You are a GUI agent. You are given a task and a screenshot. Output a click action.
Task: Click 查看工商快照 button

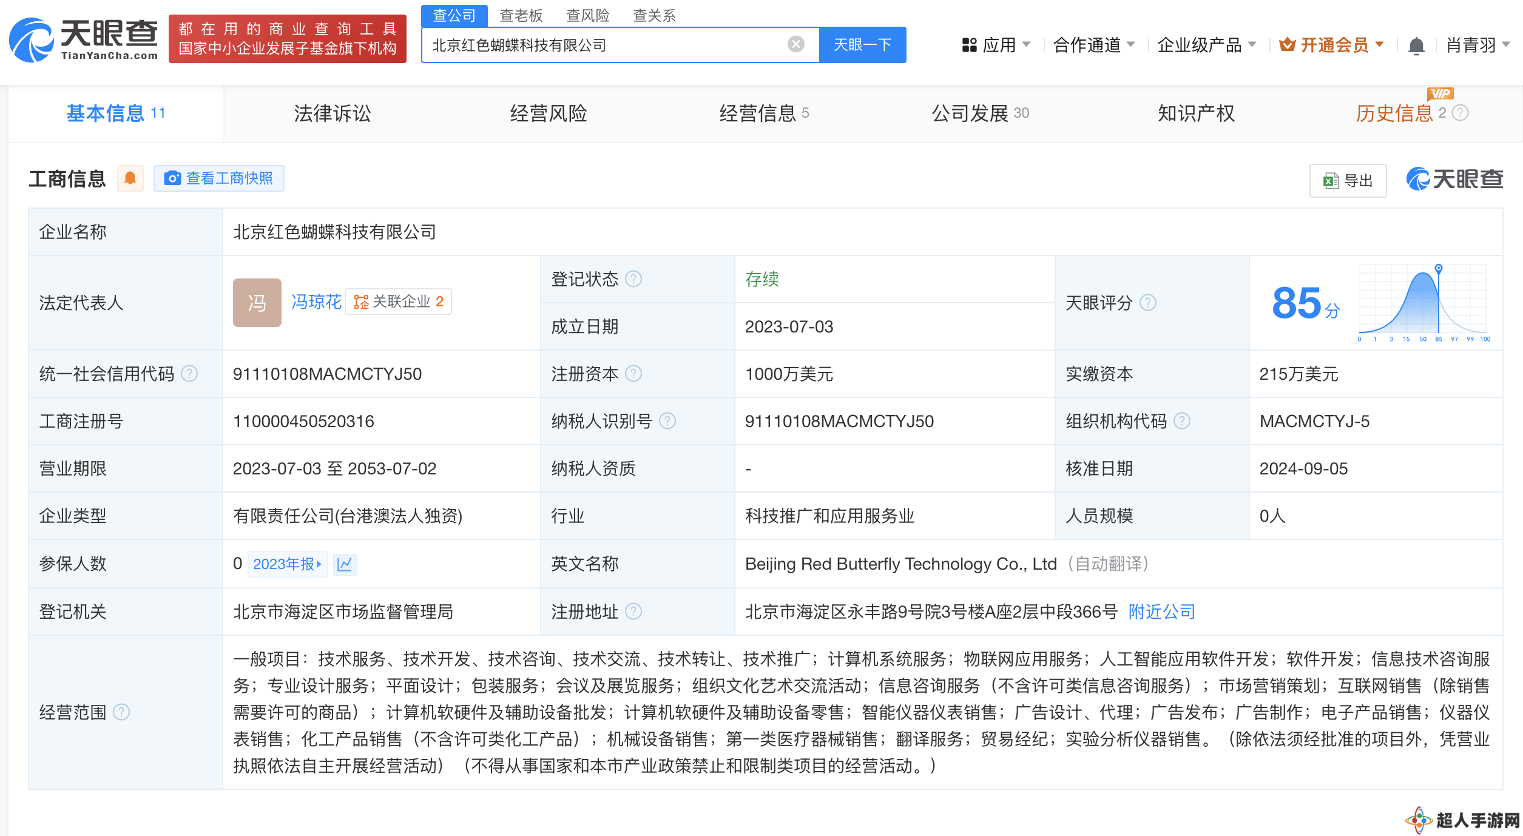218,178
